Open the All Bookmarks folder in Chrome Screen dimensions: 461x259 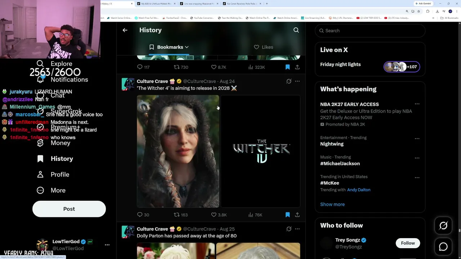[450, 18]
